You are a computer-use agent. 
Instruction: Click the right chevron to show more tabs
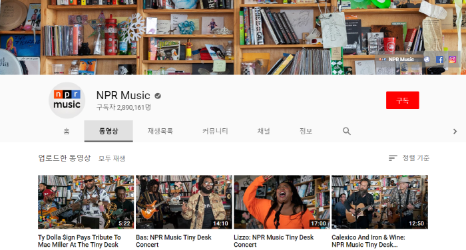click(455, 131)
